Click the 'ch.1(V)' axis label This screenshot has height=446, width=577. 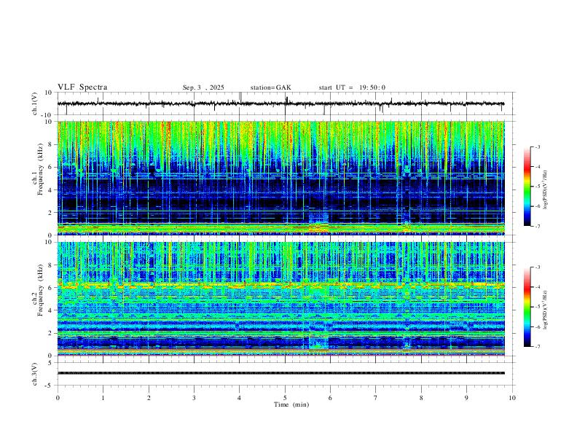coord(35,103)
